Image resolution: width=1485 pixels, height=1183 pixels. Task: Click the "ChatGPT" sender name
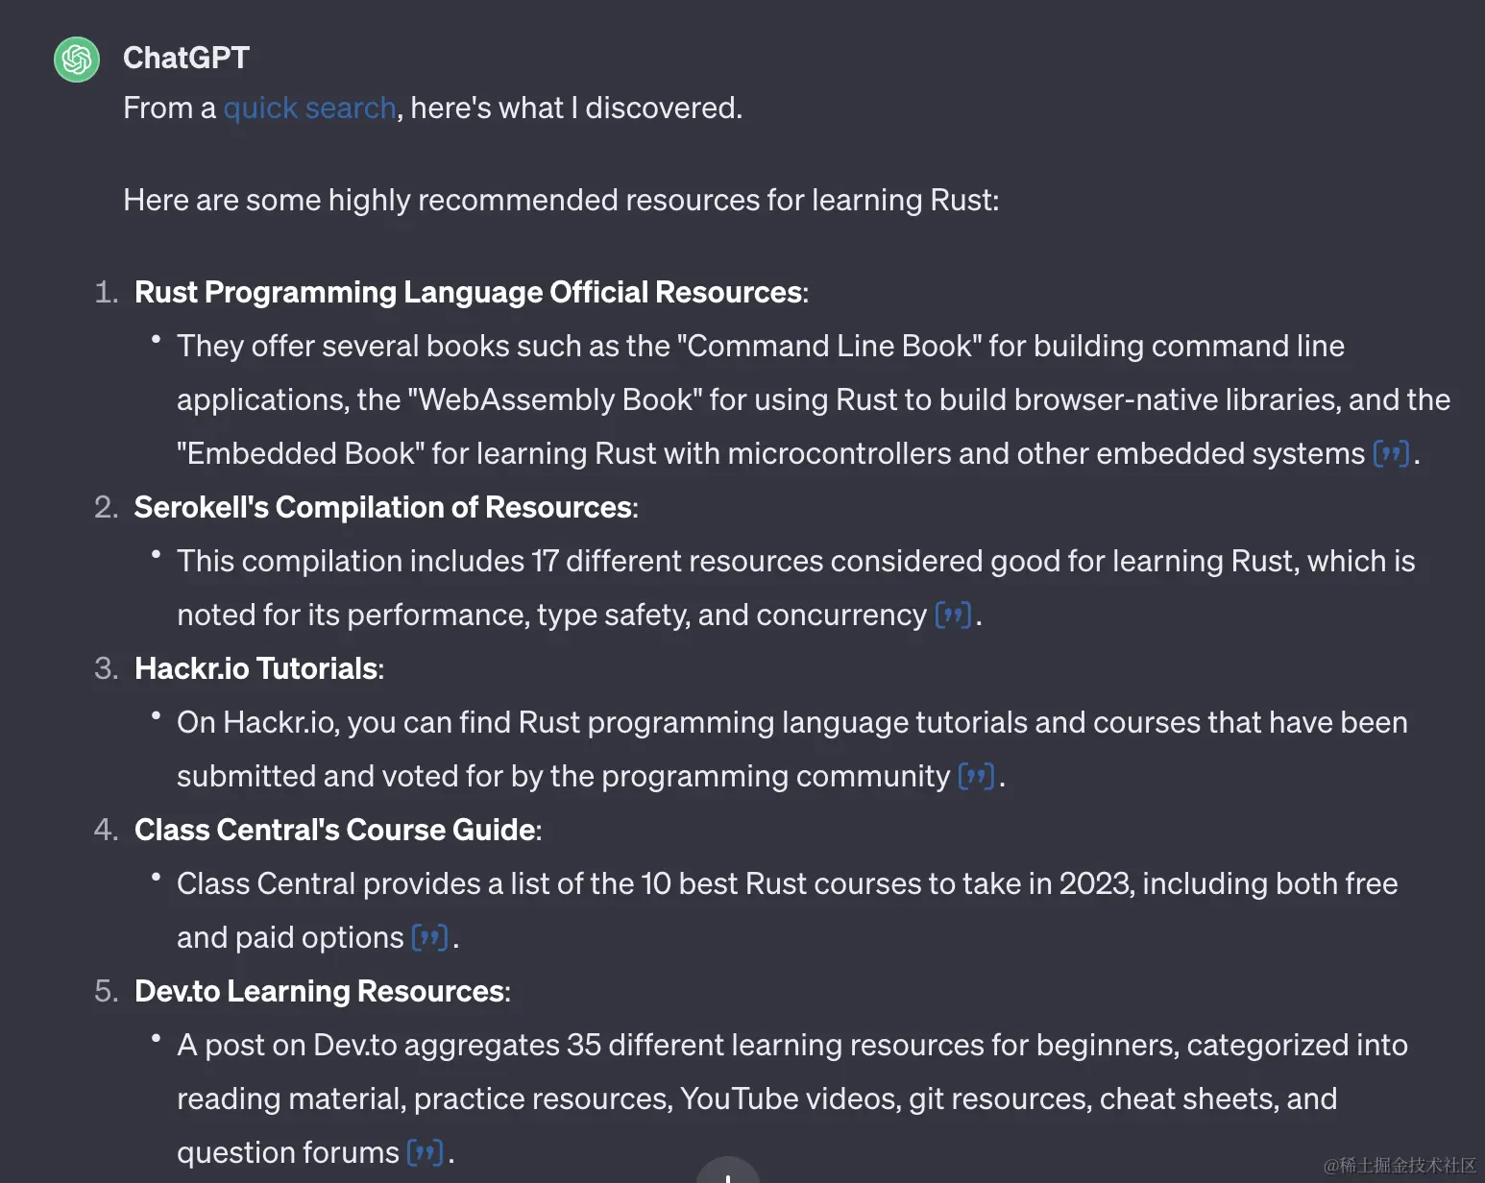(x=186, y=58)
